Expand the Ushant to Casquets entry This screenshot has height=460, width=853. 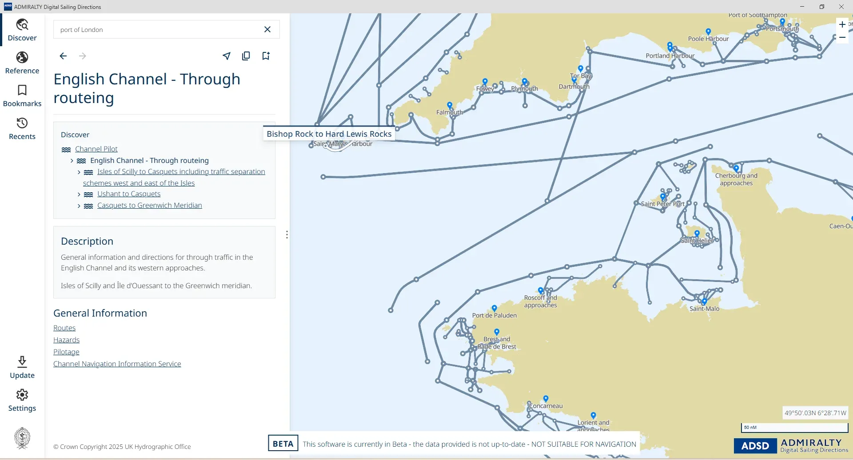click(x=79, y=194)
